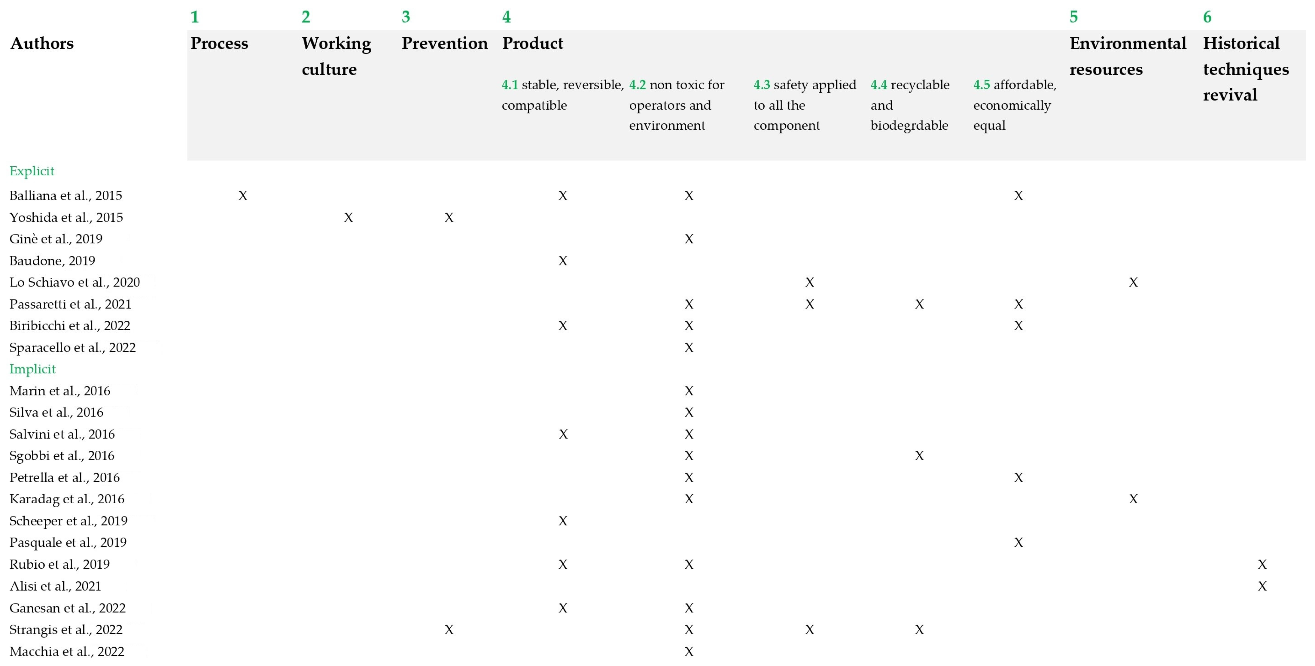Click the green Explicit section label
The height and width of the screenshot is (666, 1315).
(x=32, y=171)
